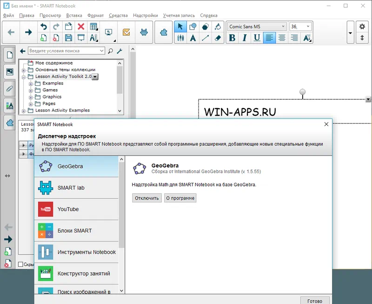Choose the Fill bucket tool
The width and height of the screenshot is (372, 304).
coord(218,26)
